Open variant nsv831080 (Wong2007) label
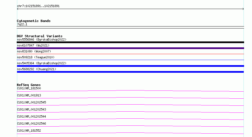252x137 pixels. 34,51
